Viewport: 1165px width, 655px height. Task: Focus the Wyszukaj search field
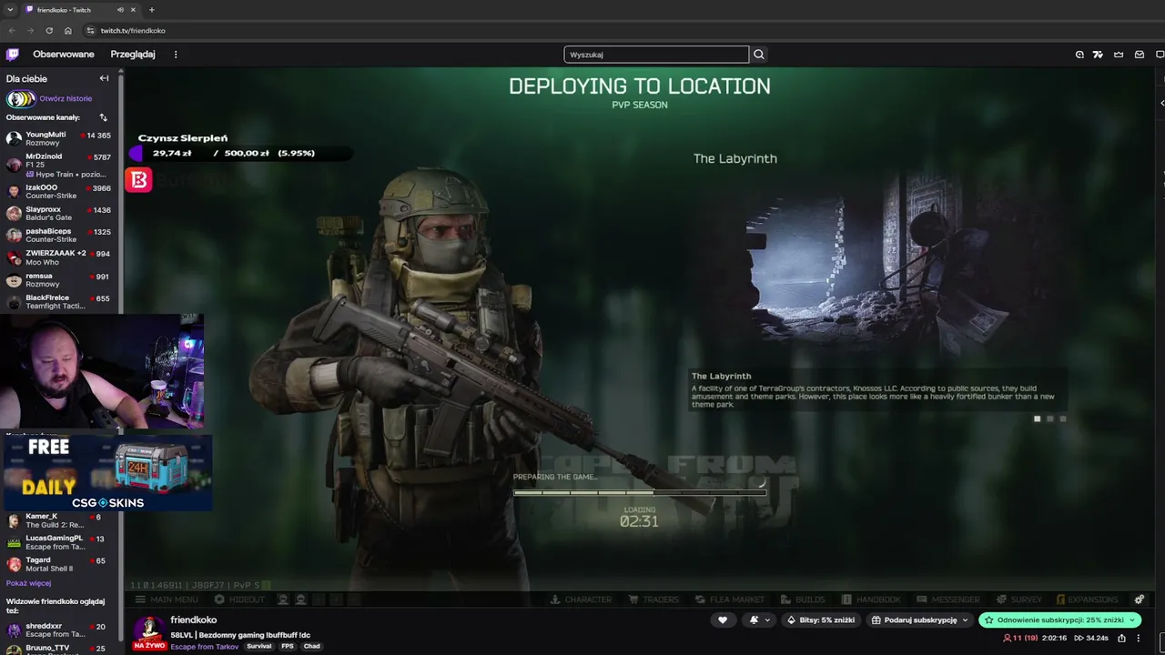(x=656, y=55)
